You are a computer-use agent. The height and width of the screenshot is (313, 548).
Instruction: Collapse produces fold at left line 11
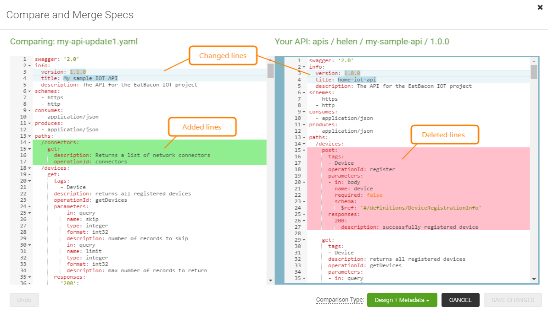pyautogui.click(x=29, y=124)
